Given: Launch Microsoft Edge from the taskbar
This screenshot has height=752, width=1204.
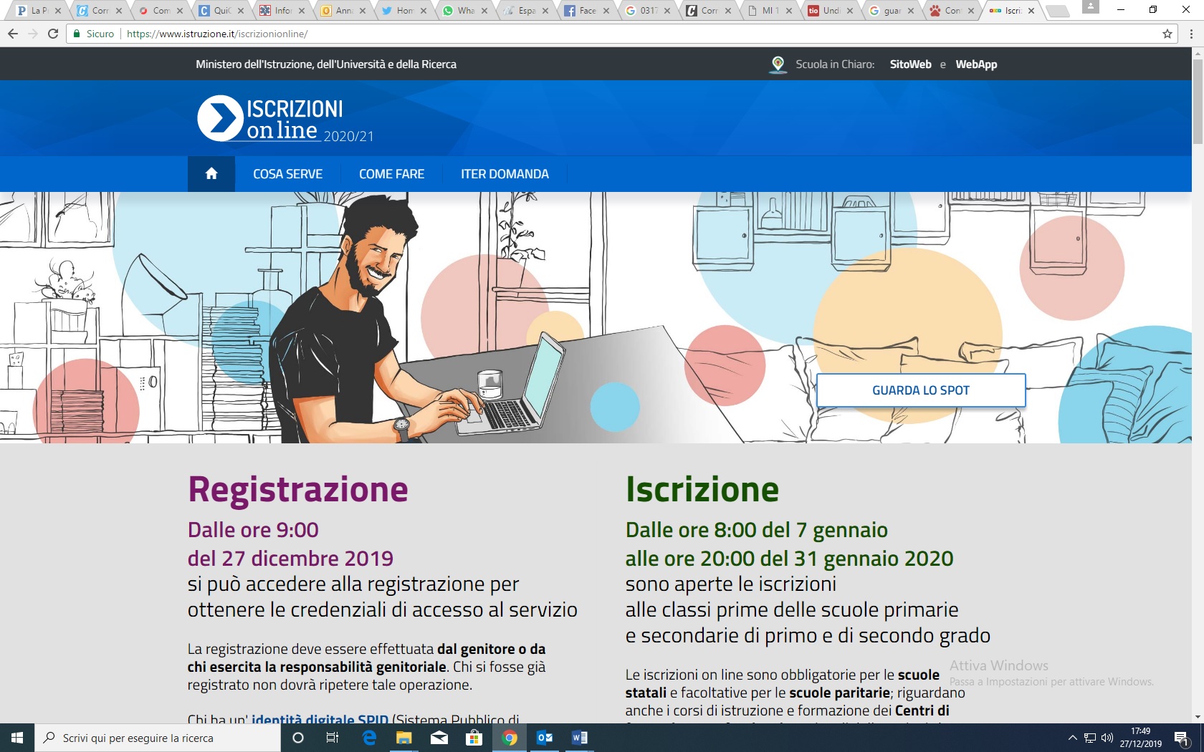Looking at the screenshot, I should point(369,738).
